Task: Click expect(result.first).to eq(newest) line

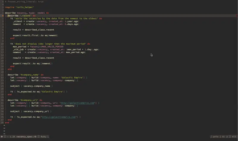Action: click(x=35, y=35)
